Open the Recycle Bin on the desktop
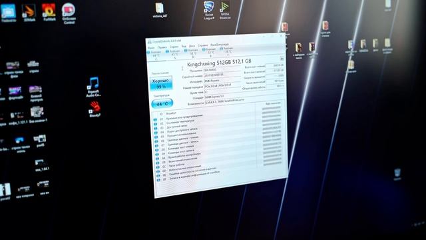This screenshot has height=240, width=426. [x=397, y=174]
